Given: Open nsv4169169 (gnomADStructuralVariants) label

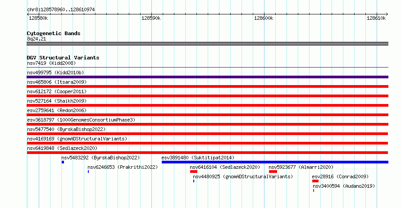Looking at the screenshot, I should pyautogui.click(x=77, y=139).
